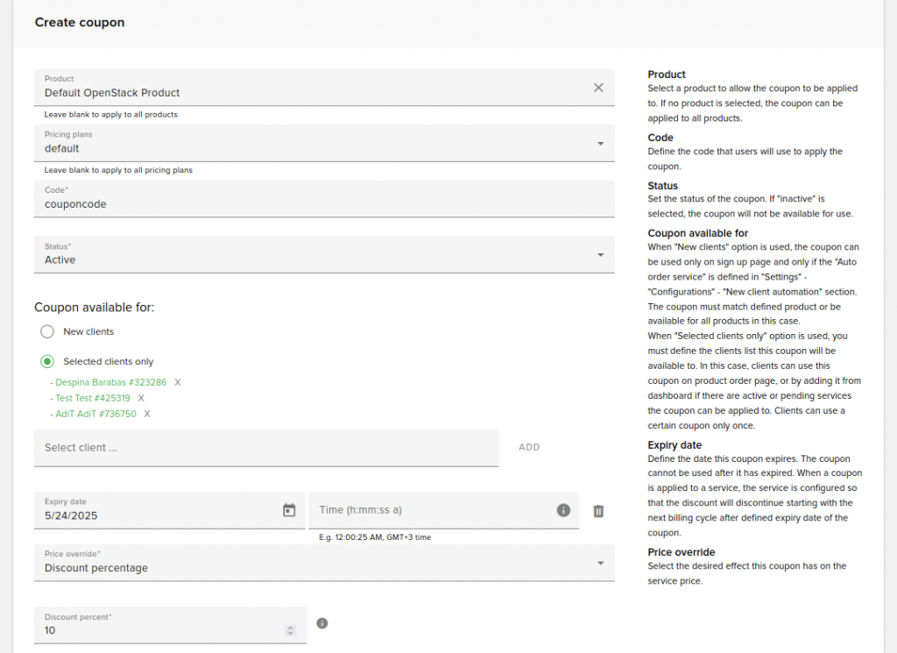
Task: Click the Code field containing couponcode
Action: (x=324, y=199)
